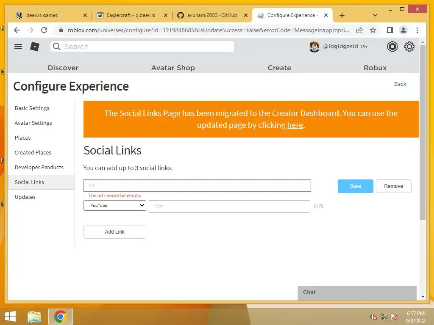Click the Add Link button
This screenshot has width=434, height=325.
(x=114, y=232)
